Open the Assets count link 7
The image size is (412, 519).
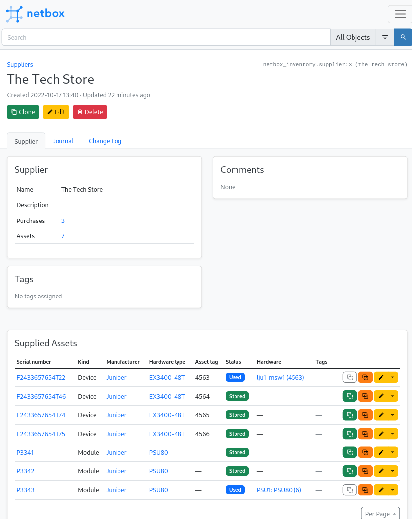click(63, 236)
